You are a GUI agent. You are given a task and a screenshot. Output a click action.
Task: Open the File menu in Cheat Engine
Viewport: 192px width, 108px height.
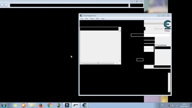click(82, 19)
